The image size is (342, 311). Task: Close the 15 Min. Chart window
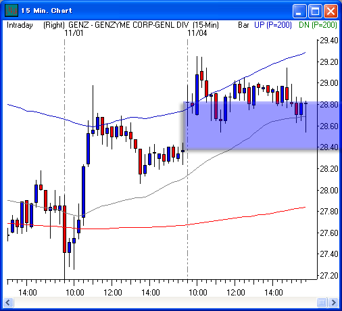pos(331,11)
